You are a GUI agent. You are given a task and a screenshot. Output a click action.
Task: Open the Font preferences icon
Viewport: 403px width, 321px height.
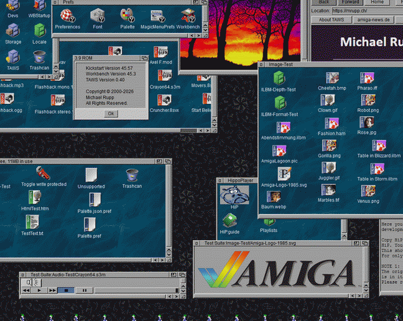(98, 16)
